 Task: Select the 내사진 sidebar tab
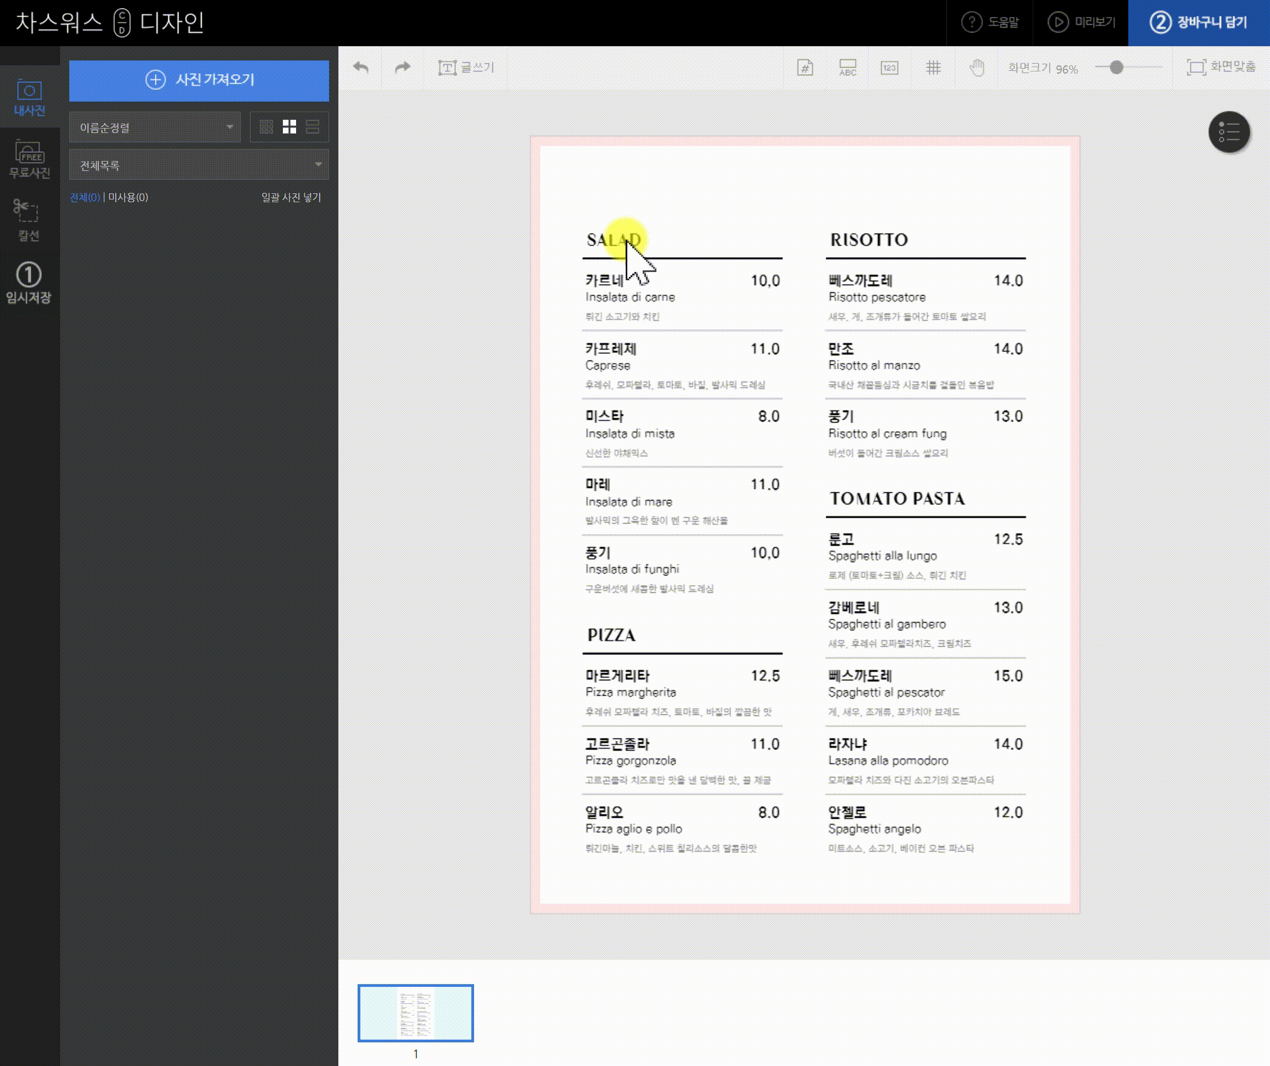click(x=30, y=97)
